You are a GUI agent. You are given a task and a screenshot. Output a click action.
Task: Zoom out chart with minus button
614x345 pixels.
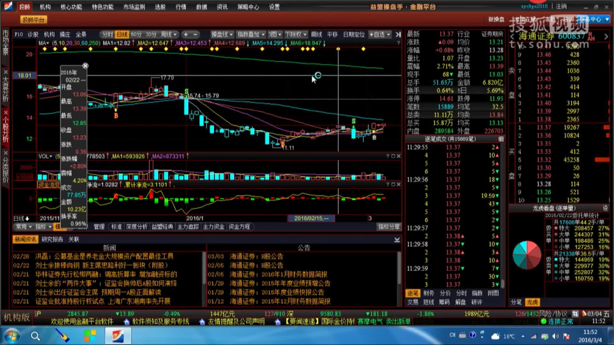[195, 34]
